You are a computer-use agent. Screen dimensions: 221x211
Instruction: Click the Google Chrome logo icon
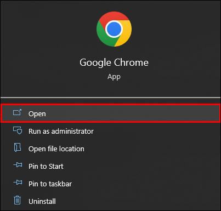pos(114,29)
